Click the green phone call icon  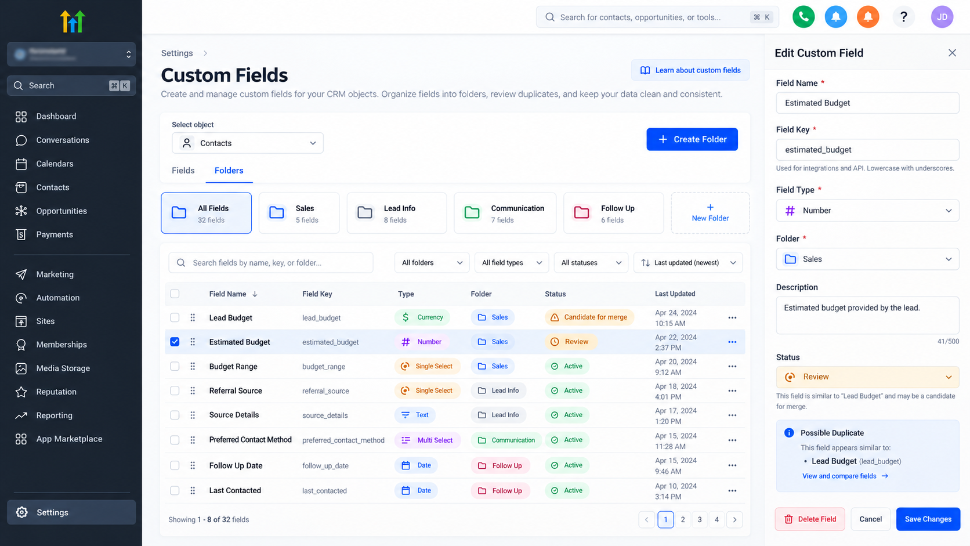coord(803,17)
